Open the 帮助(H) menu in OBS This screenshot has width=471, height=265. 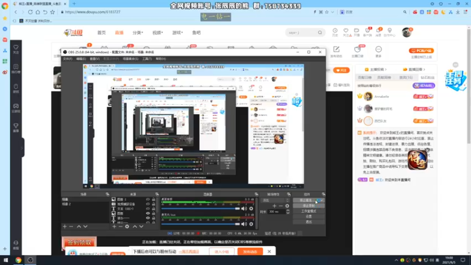161,59
